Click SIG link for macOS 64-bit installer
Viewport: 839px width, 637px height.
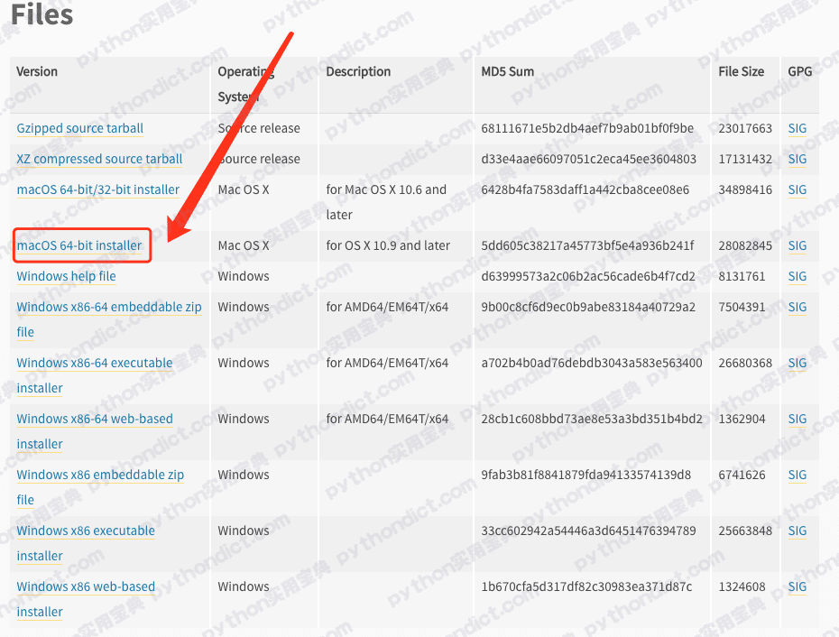pos(797,245)
